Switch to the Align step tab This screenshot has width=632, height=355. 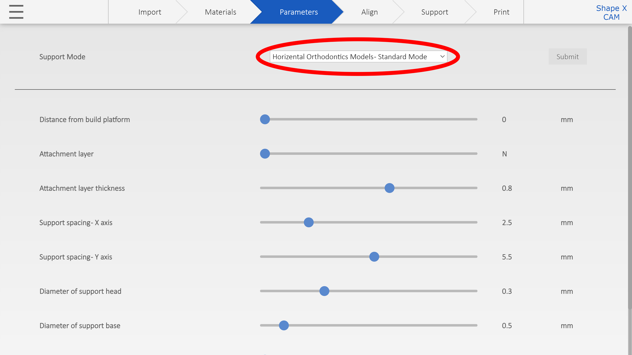point(369,12)
